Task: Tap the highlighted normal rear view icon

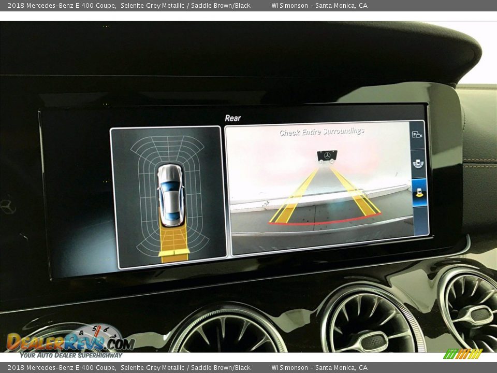Action: coord(419,192)
